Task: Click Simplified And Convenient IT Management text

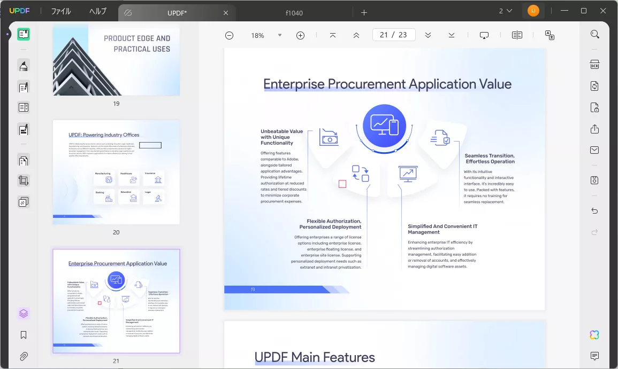Action: pos(442,229)
